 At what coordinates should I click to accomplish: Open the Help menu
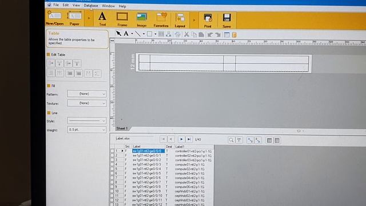pyautogui.click(x=122, y=6)
